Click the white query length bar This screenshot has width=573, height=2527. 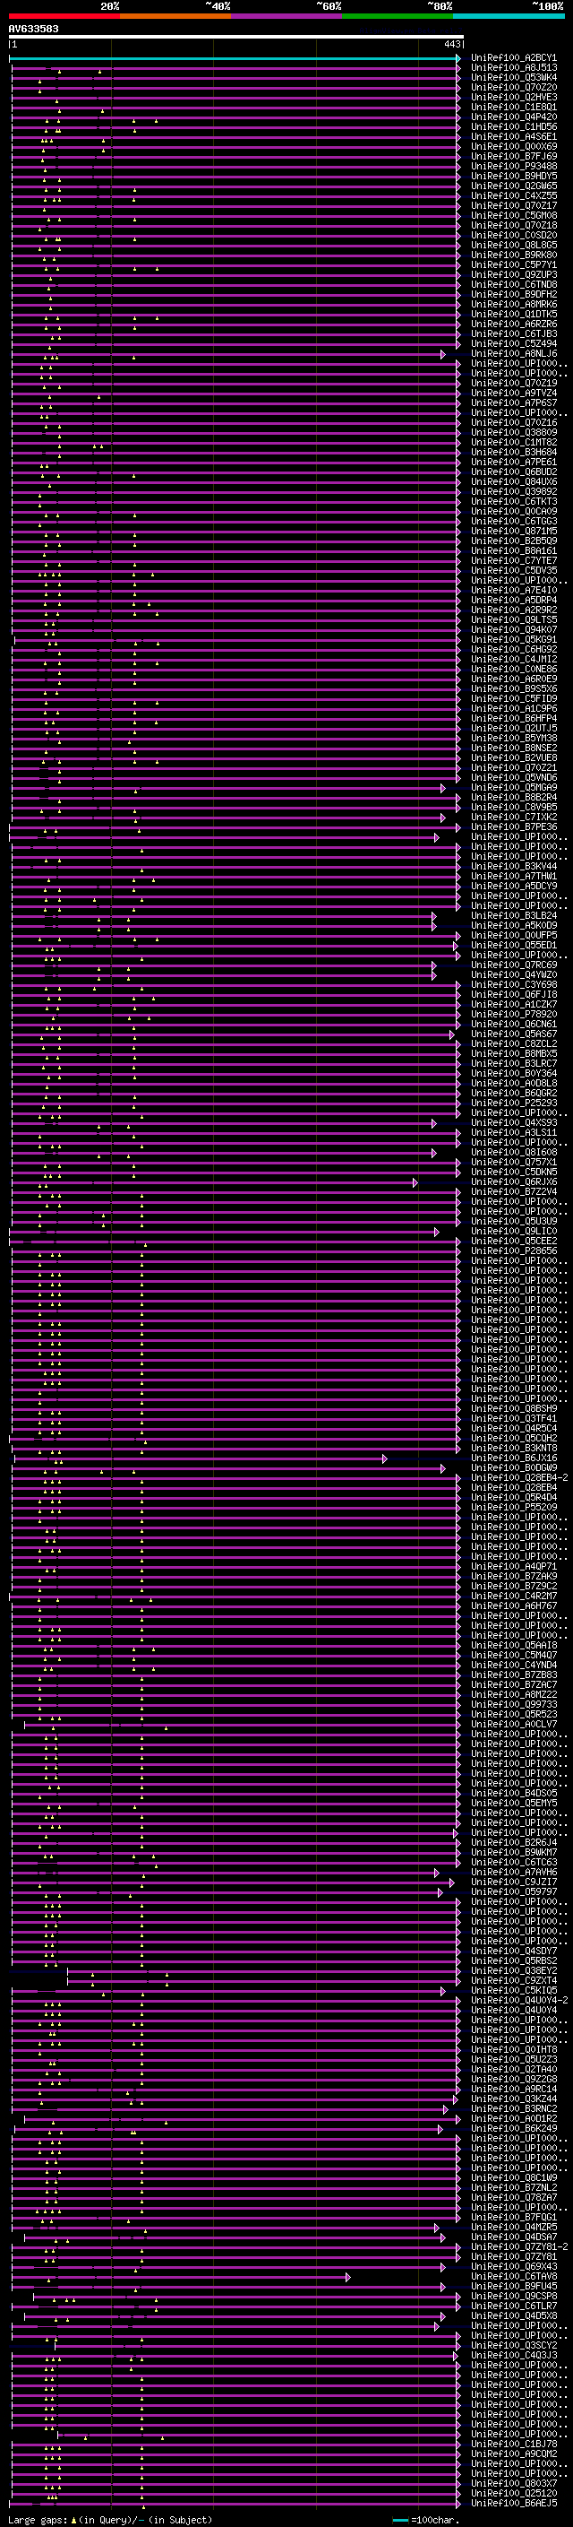click(236, 36)
